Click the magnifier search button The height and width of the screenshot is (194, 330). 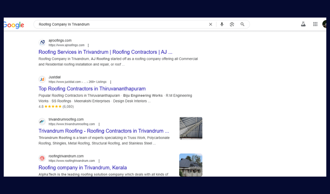(243, 24)
